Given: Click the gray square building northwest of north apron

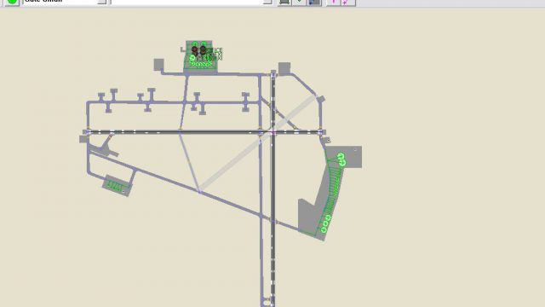Looking at the screenshot, I should tap(159, 65).
